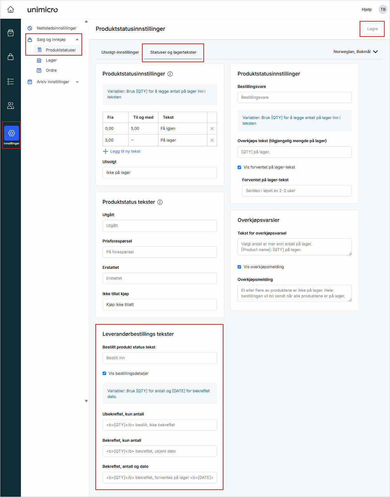This screenshot has height=497, width=390.
Task: Uncheck 'Vis forventet på lager-tekst' checkbox
Action: (240, 167)
